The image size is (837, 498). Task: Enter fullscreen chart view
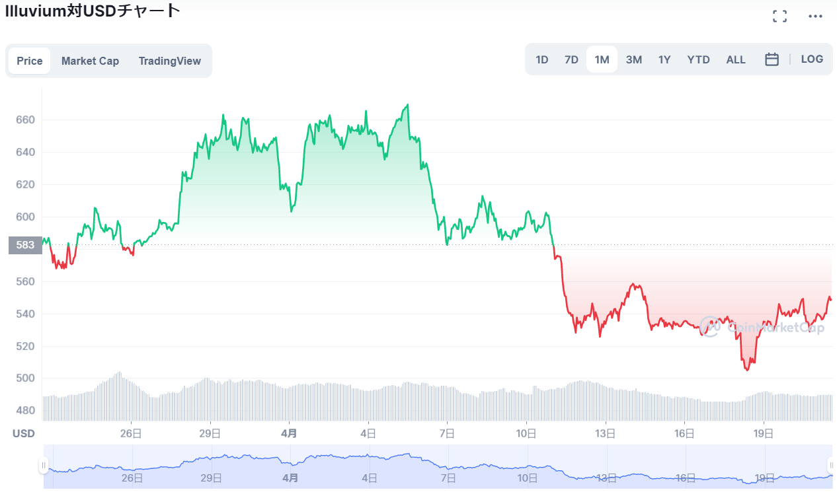tap(779, 17)
